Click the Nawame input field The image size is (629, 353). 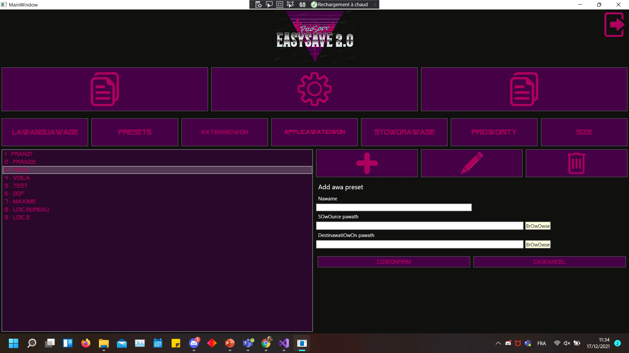pyautogui.click(x=393, y=207)
